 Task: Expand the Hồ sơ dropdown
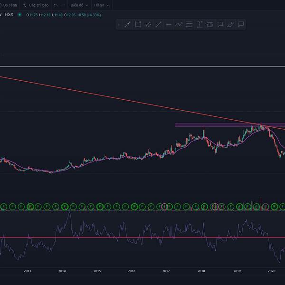[102, 5]
